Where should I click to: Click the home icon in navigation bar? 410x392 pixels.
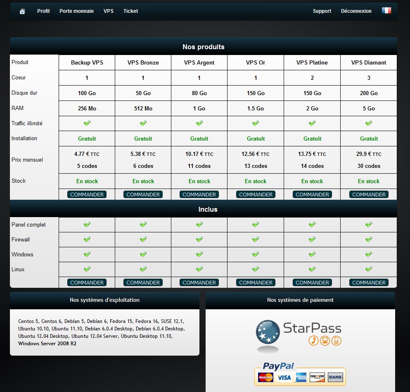pyautogui.click(x=22, y=11)
